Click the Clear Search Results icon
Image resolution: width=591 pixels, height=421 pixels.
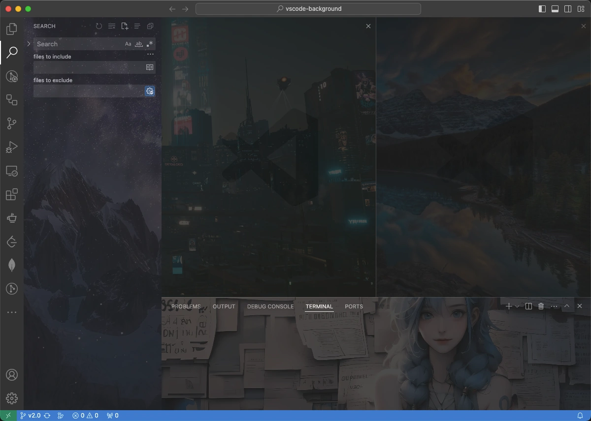tap(112, 26)
